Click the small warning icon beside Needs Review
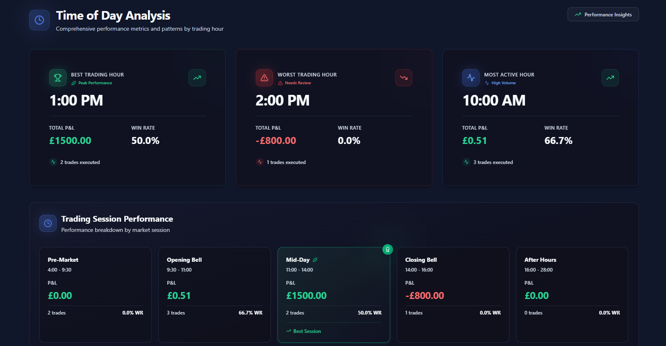This screenshot has width=666, height=346. click(280, 83)
